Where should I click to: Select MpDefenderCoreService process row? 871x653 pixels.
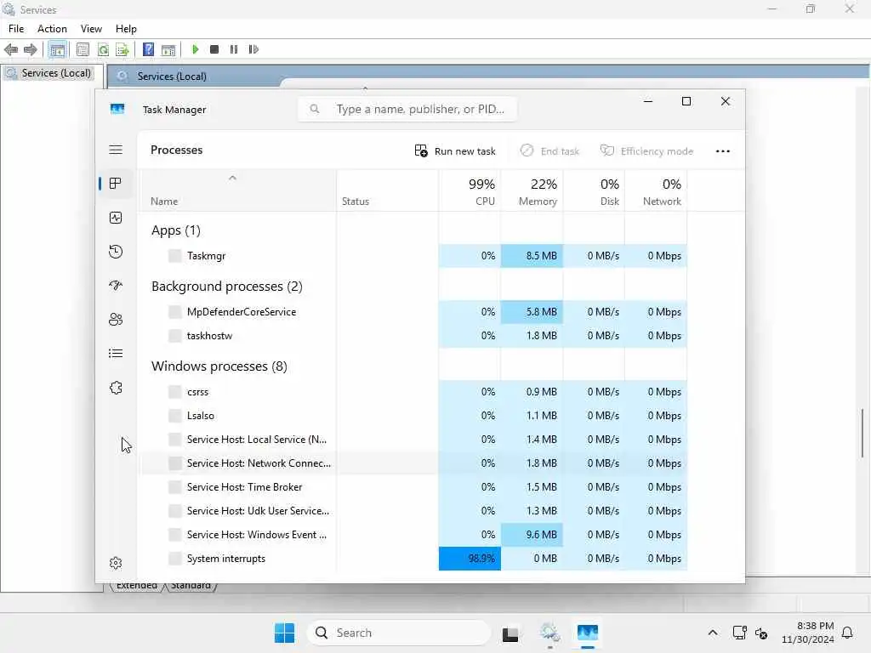click(x=414, y=312)
